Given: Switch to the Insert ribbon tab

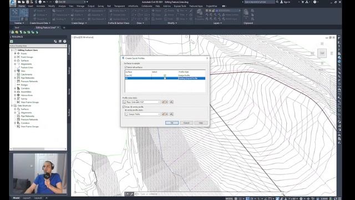Looking at the screenshot, I should (x=31, y=6).
